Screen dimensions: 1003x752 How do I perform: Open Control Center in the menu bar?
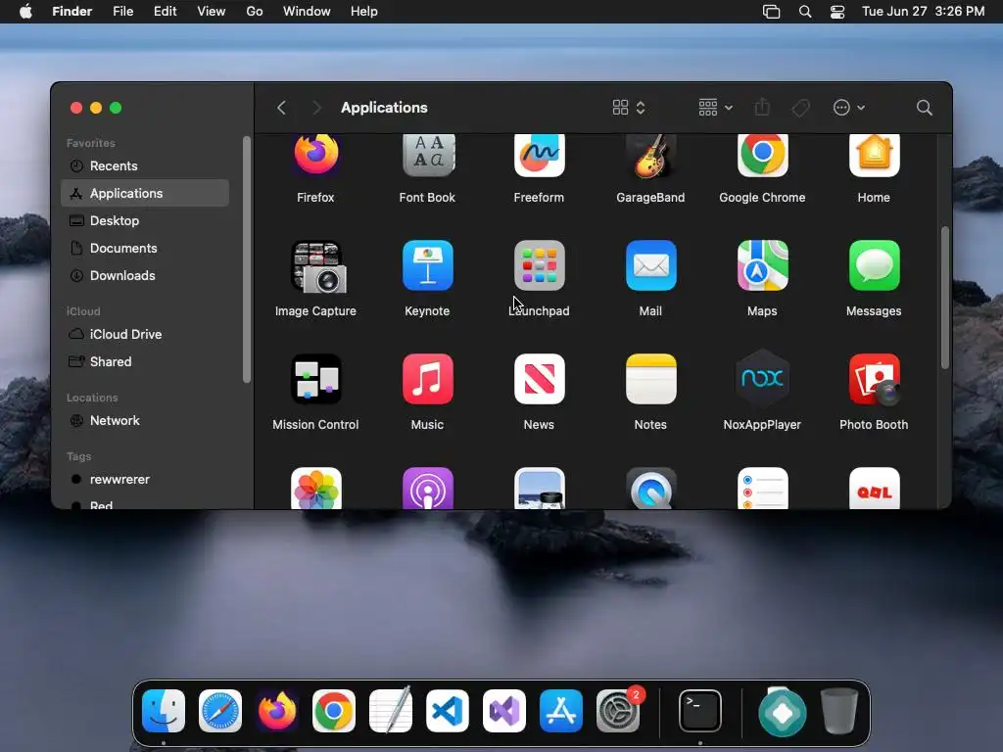(x=837, y=12)
